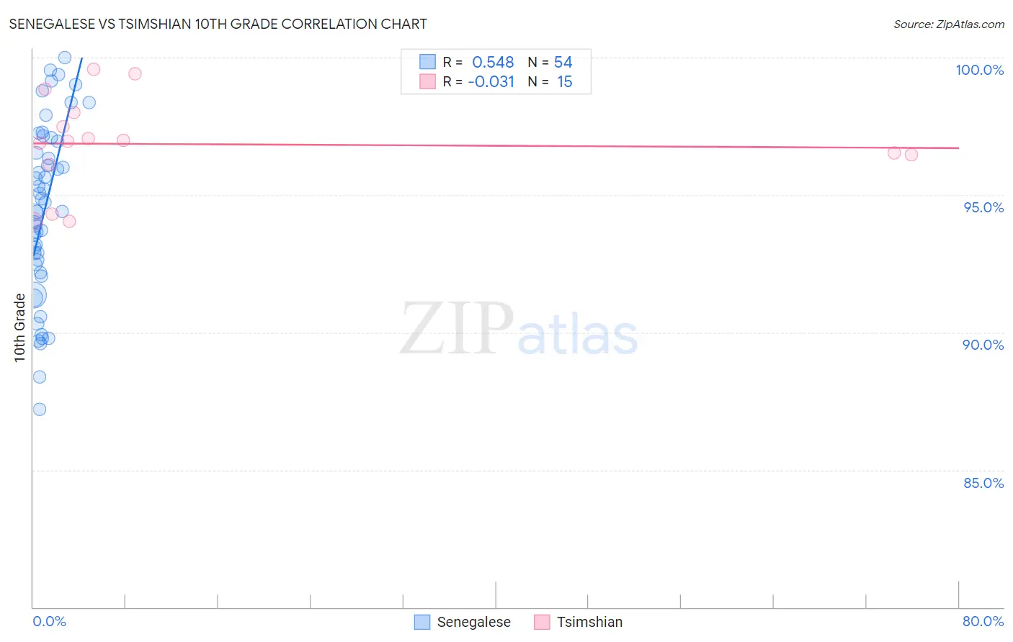Viewport: 1013px width, 642px height.
Task: Click the Tsimshian pink legend swatch
Action: 542,622
